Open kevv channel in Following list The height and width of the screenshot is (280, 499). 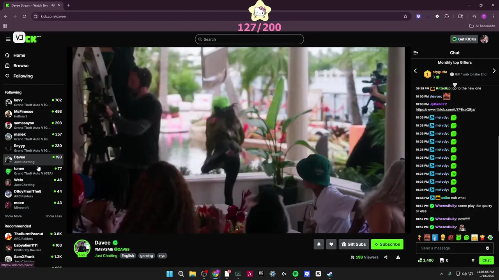coord(33,102)
